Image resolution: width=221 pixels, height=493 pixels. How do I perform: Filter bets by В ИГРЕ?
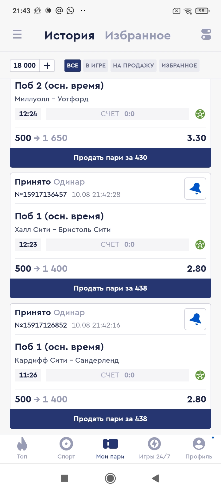tap(95, 66)
